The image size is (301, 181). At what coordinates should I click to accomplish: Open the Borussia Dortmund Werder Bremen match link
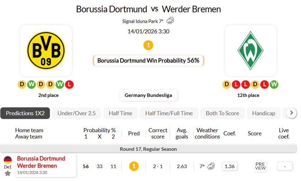point(41,162)
